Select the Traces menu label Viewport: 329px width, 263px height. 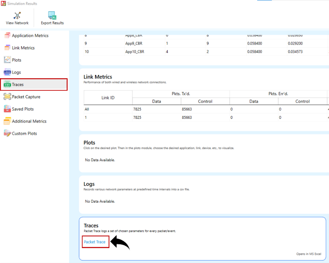[18, 85]
